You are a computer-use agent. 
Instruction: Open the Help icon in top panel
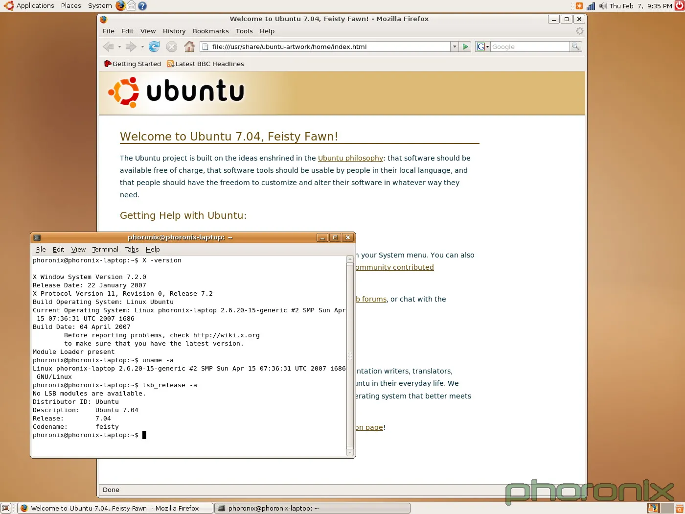(x=142, y=6)
